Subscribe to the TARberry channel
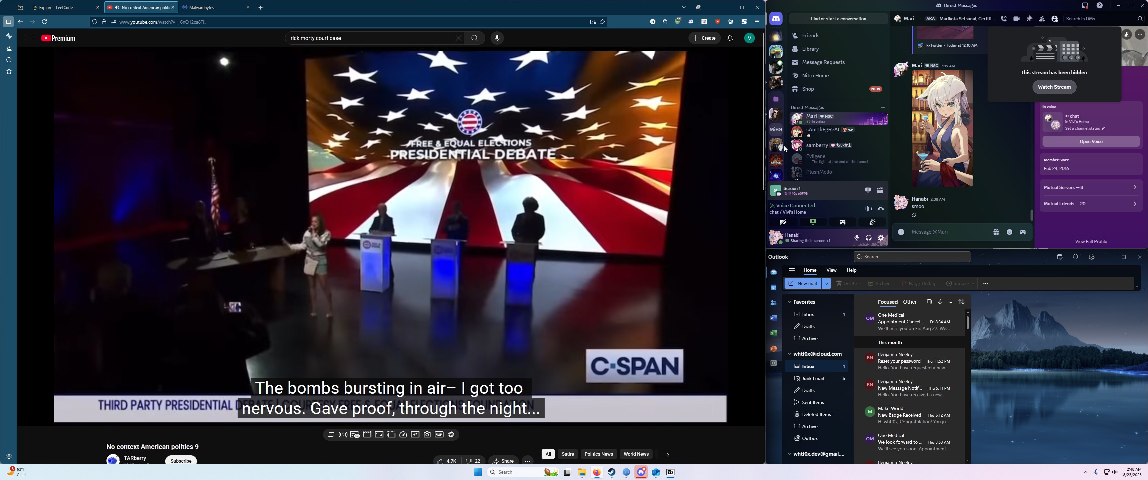1148x480 pixels. pyautogui.click(x=181, y=460)
